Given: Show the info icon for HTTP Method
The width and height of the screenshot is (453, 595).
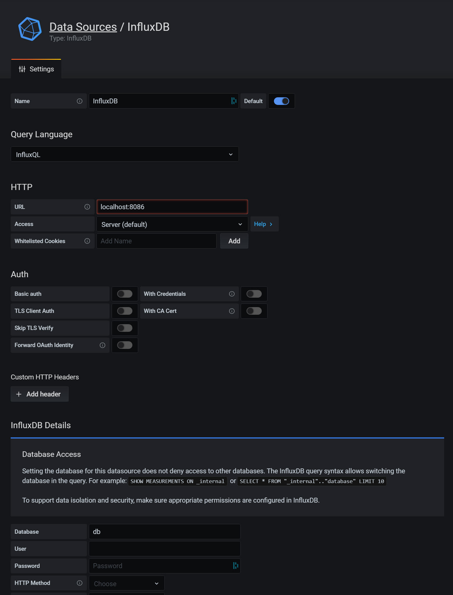Looking at the screenshot, I should point(80,583).
